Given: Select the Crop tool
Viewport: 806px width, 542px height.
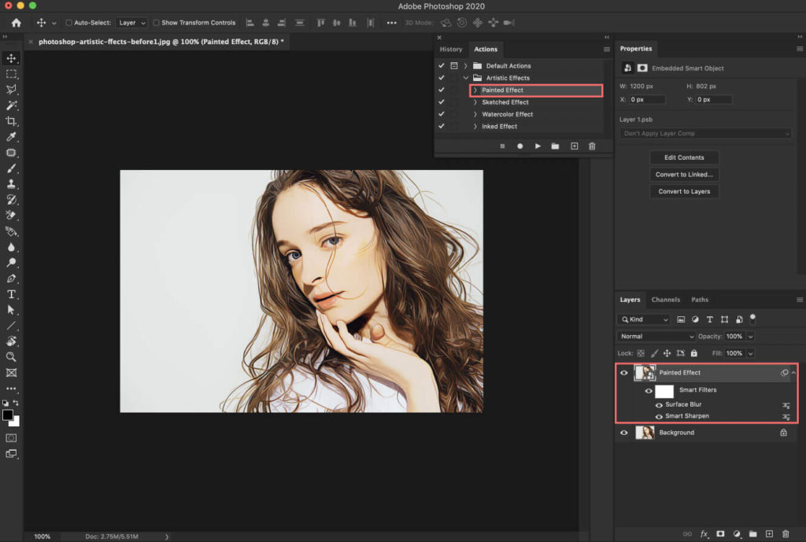Looking at the screenshot, I should tap(11, 121).
